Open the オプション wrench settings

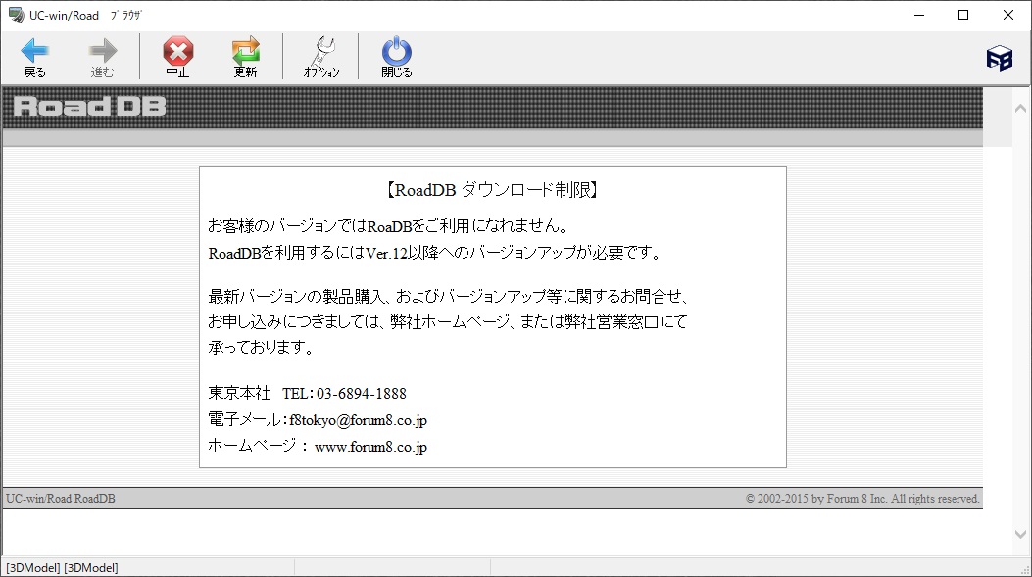[321, 57]
